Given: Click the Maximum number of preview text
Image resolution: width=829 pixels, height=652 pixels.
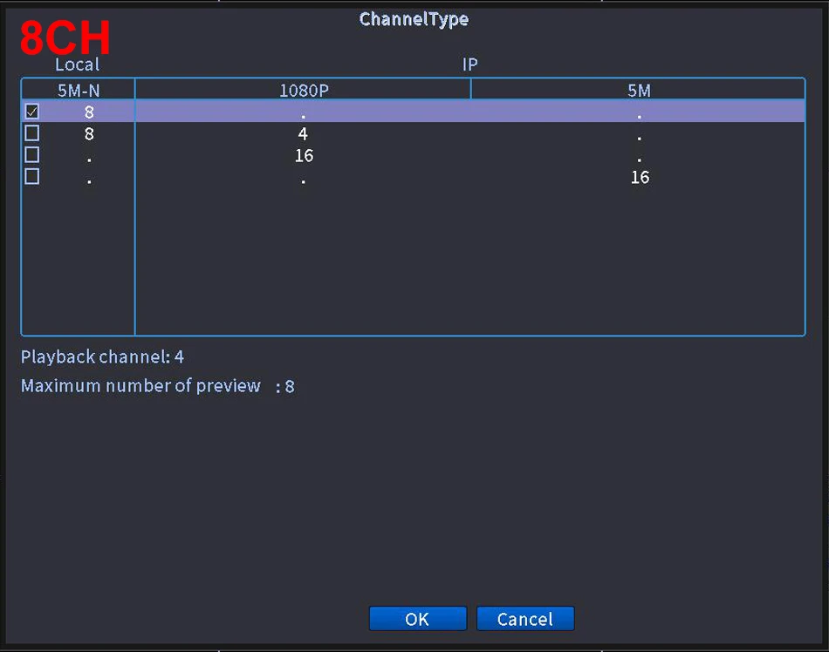Looking at the screenshot, I should 140,385.
